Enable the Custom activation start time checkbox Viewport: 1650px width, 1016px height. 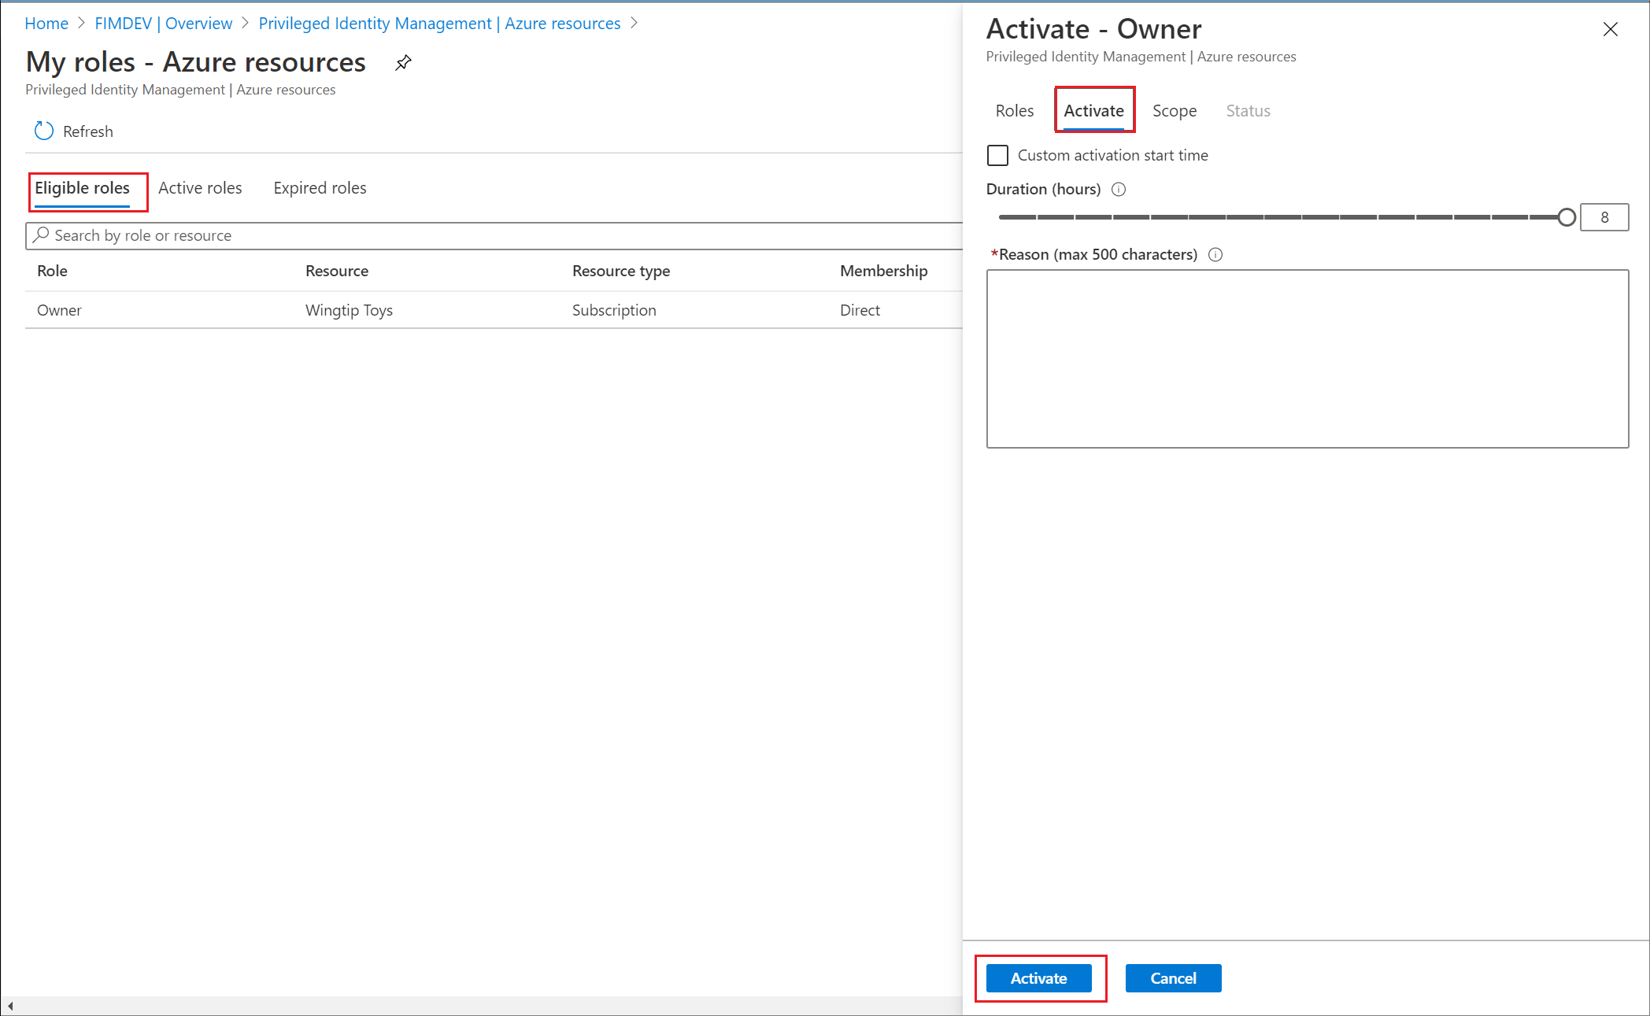tap(1000, 154)
